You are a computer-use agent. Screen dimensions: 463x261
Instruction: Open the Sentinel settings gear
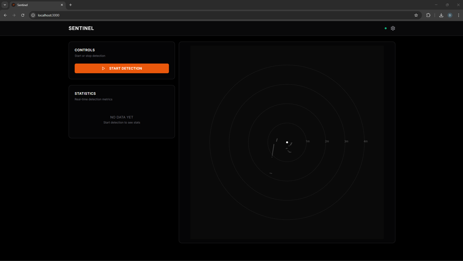(393, 28)
